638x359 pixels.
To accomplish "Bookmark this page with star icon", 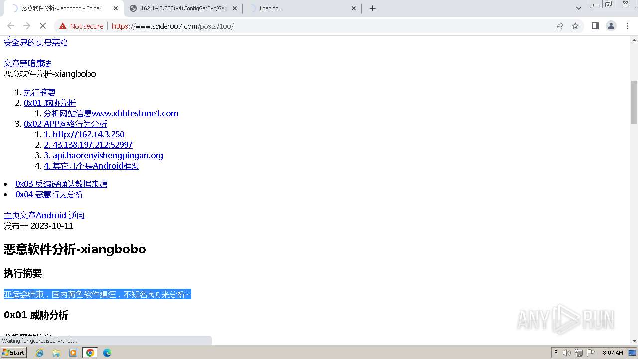I will (x=575, y=26).
